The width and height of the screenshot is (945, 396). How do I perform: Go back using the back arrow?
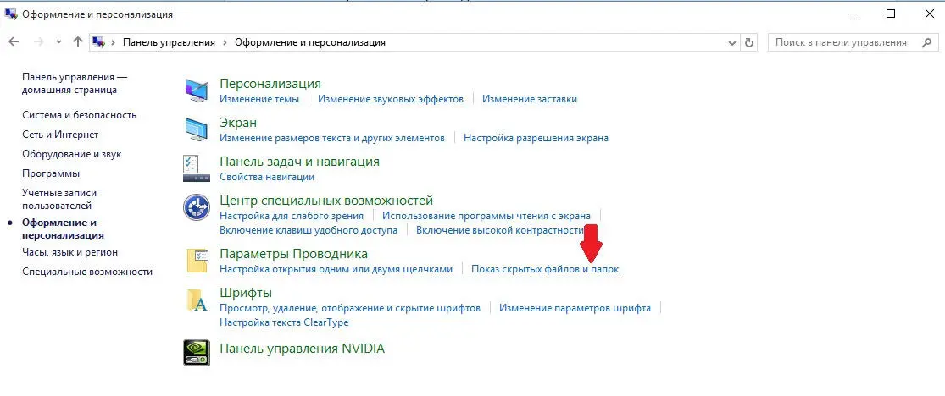(14, 42)
